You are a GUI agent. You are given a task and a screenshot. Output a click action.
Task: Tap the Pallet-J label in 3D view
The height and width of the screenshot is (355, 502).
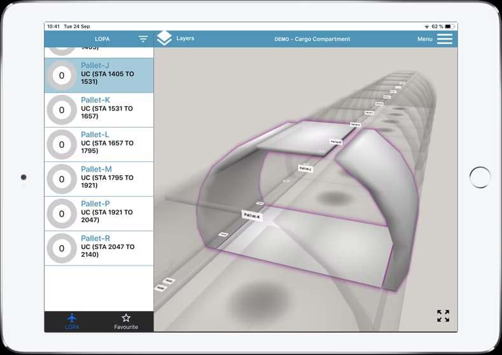pyautogui.click(x=306, y=169)
